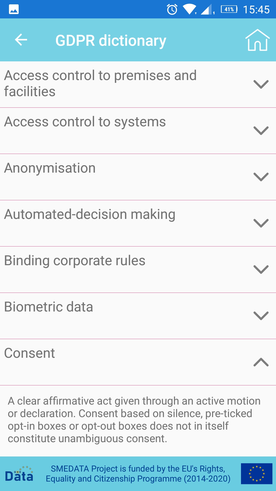This screenshot has width=276, height=491.
Task: Expand Automated-decision making chevron
Action: click(261, 223)
